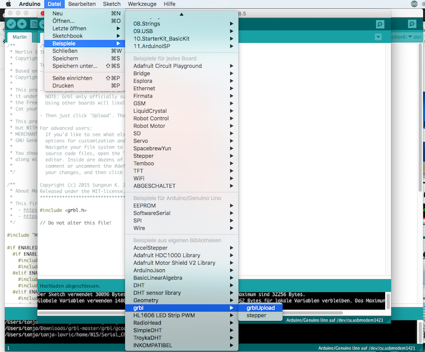The height and width of the screenshot is (352, 425).
Task: Open the grbl examples entry
Action: pos(181,308)
